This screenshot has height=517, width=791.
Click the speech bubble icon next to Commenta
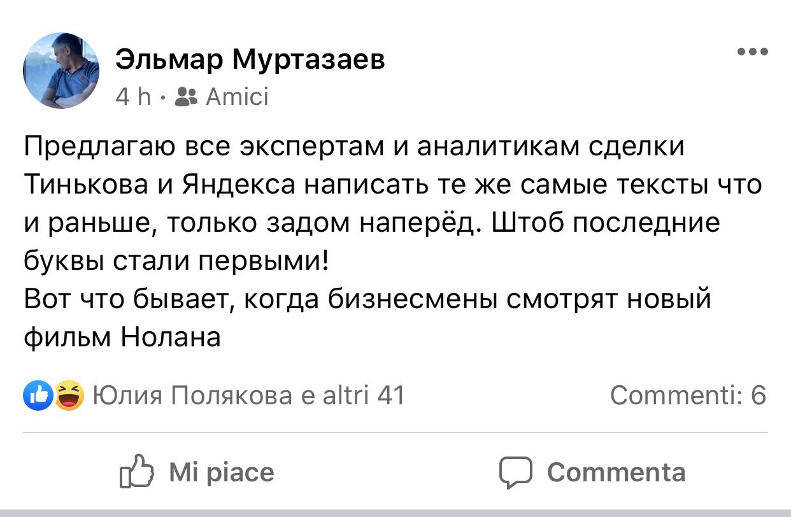tap(515, 473)
